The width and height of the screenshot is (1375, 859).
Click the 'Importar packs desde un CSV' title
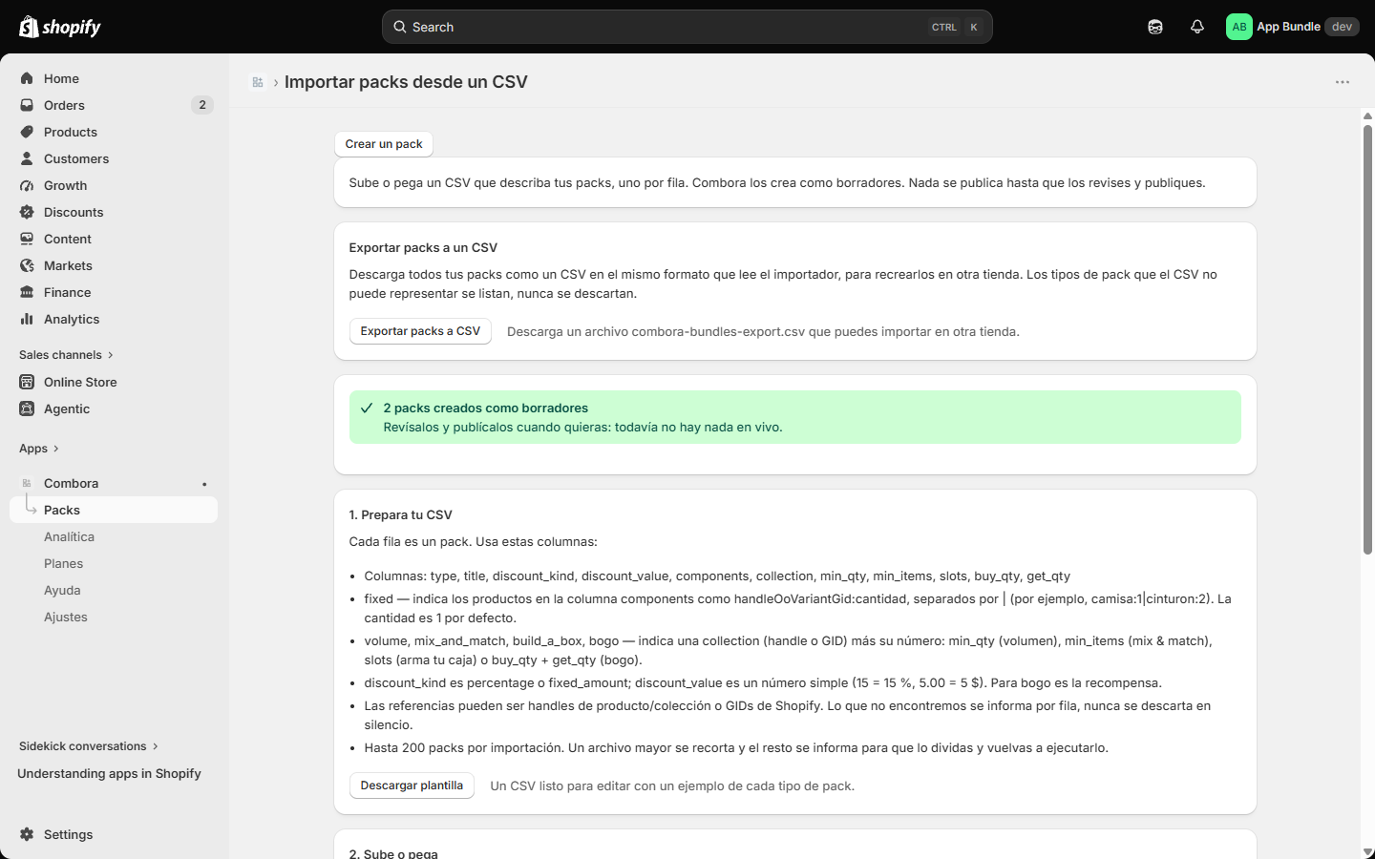coord(406,82)
